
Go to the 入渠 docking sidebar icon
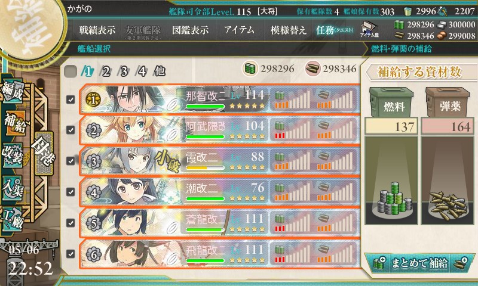pos(13,188)
